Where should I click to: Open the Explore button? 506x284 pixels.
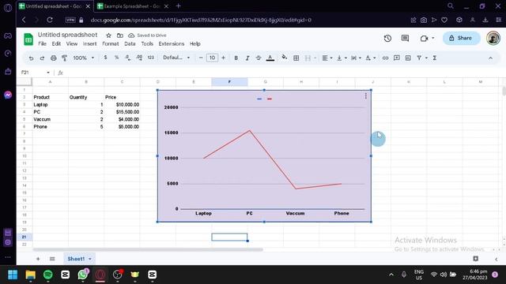[475, 259]
